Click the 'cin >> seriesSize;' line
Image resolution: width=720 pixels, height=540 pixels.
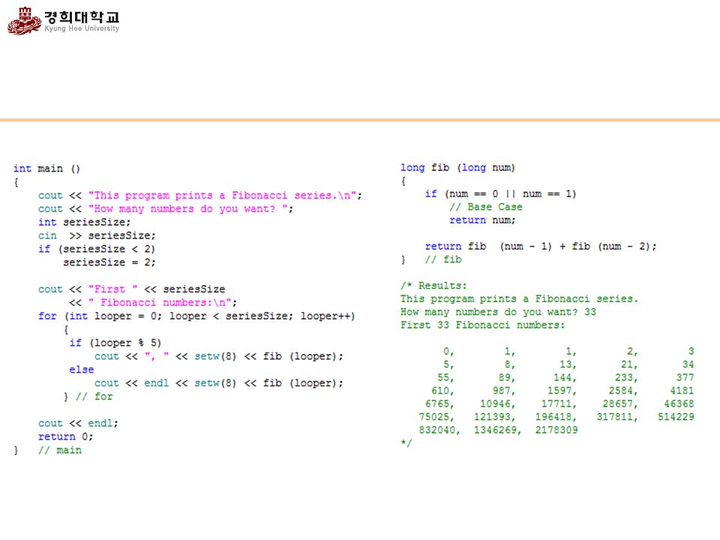(x=97, y=235)
